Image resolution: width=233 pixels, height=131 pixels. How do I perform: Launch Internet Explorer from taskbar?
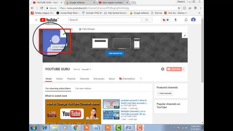coord(44,128)
